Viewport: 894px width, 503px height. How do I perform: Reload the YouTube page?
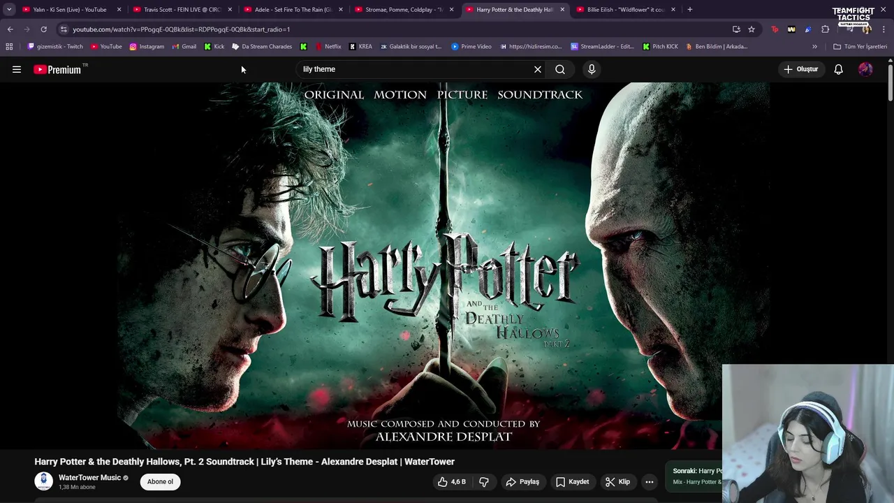[43, 29]
